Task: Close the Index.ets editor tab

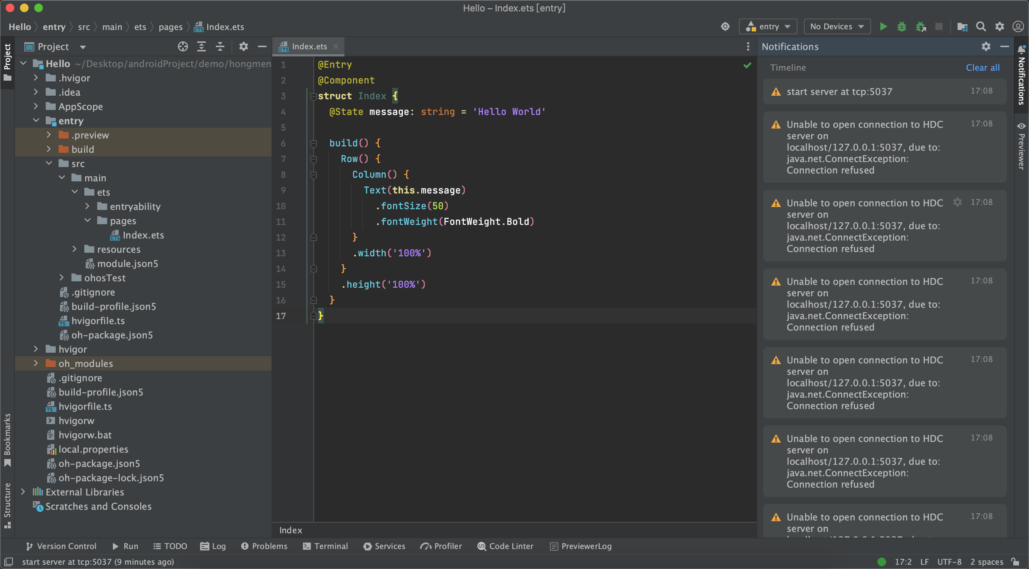Action: [x=336, y=46]
